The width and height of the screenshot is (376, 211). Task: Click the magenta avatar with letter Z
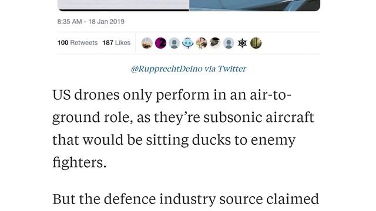click(x=160, y=43)
